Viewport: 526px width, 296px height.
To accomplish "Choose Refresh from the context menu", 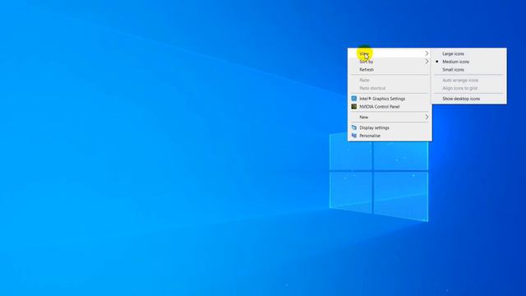I will coord(390,69).
